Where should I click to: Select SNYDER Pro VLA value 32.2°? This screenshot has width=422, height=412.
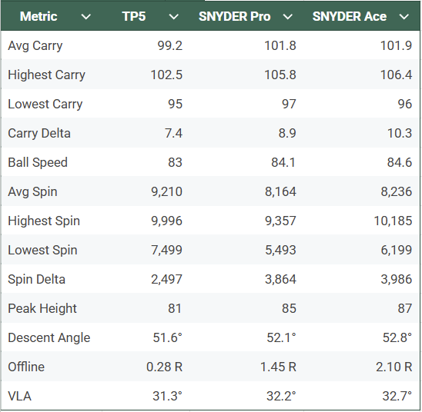point(281,396)
